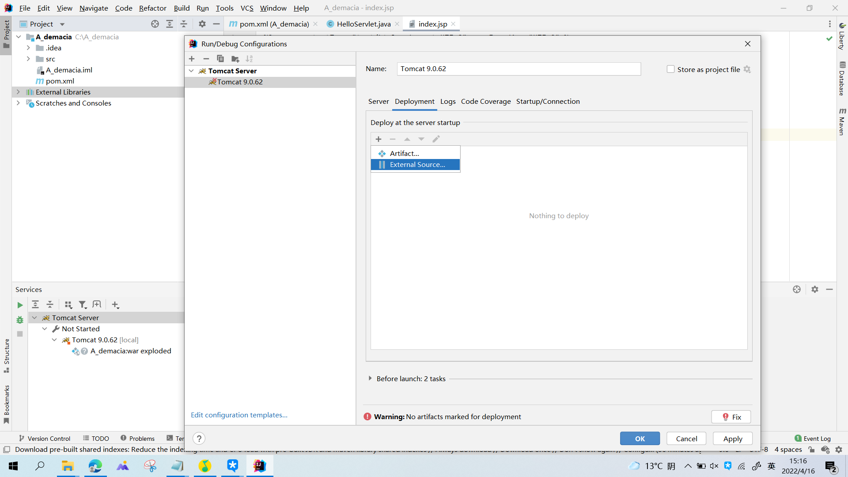Fix the no artifacts warning
This screenshot has width=848, height=477.
tap(731, 417)
